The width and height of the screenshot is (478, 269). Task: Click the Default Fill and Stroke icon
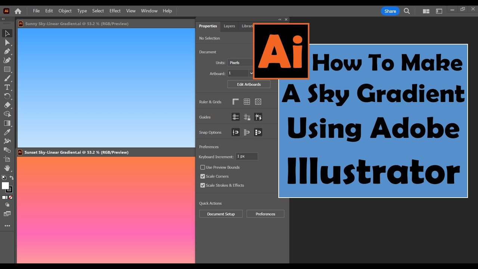4,178
